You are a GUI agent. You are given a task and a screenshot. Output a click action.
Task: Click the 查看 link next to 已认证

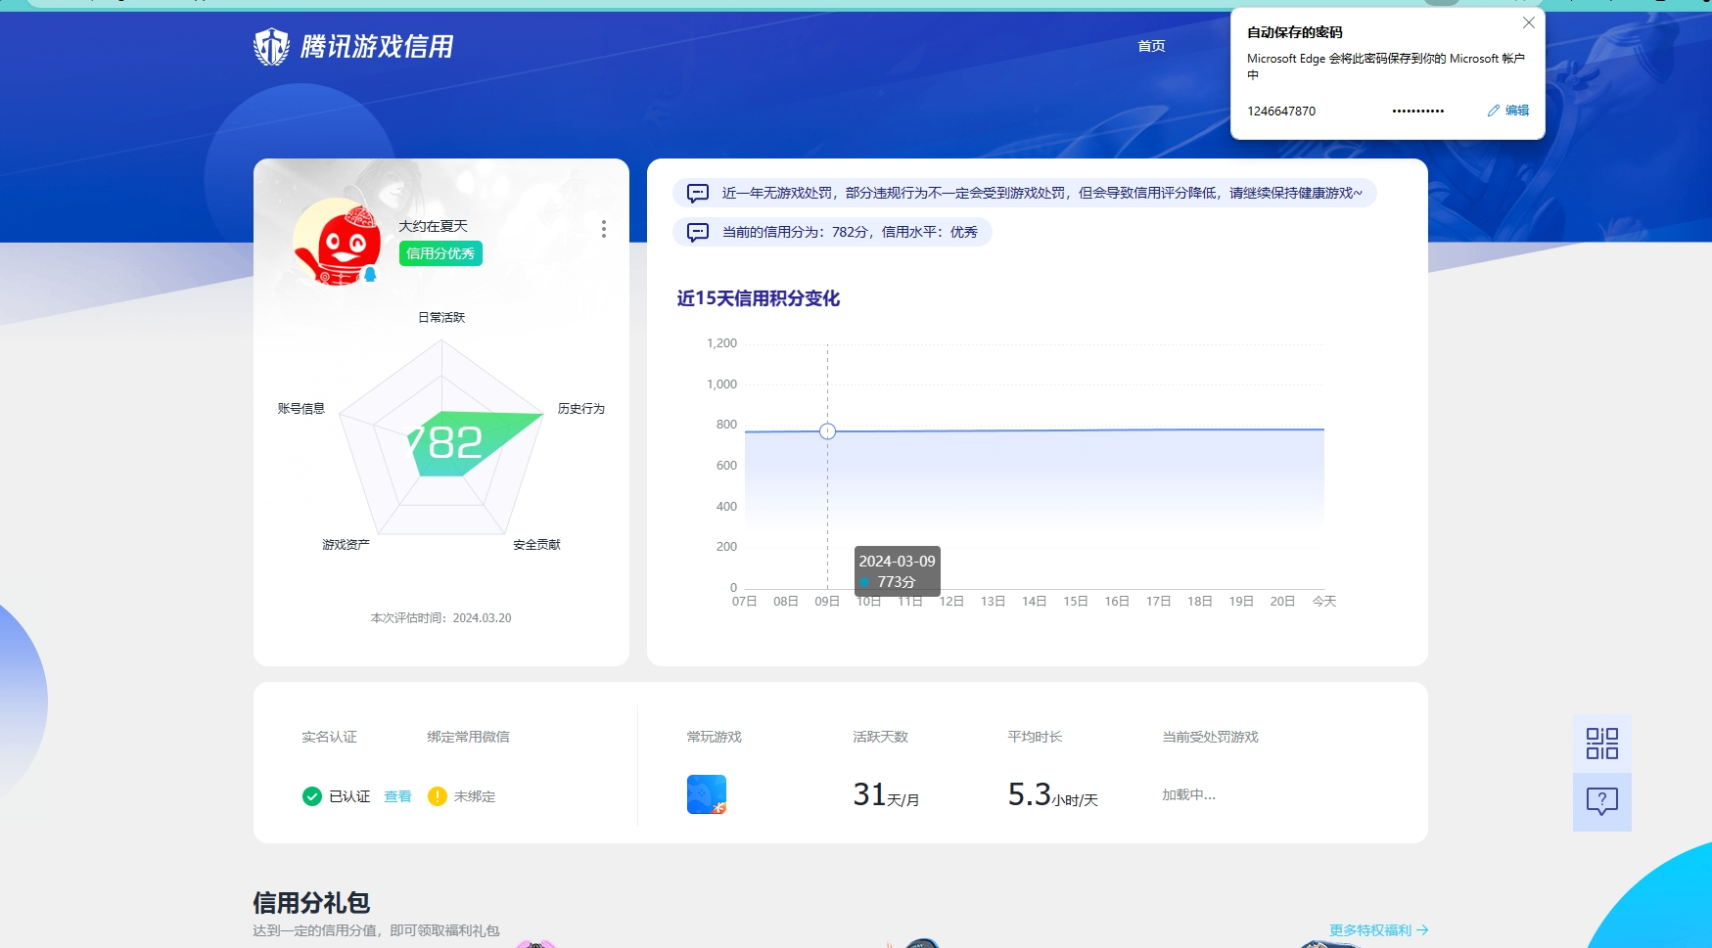(397, 797)
